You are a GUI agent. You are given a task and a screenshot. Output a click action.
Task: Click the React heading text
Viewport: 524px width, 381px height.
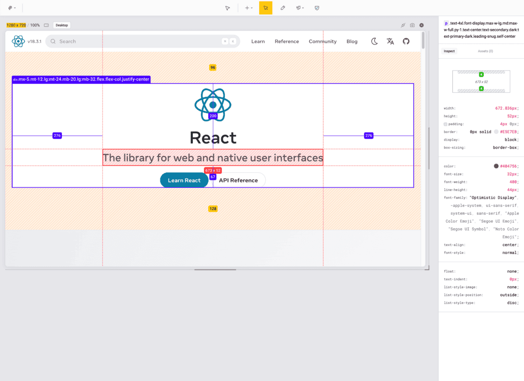point(213,138)
